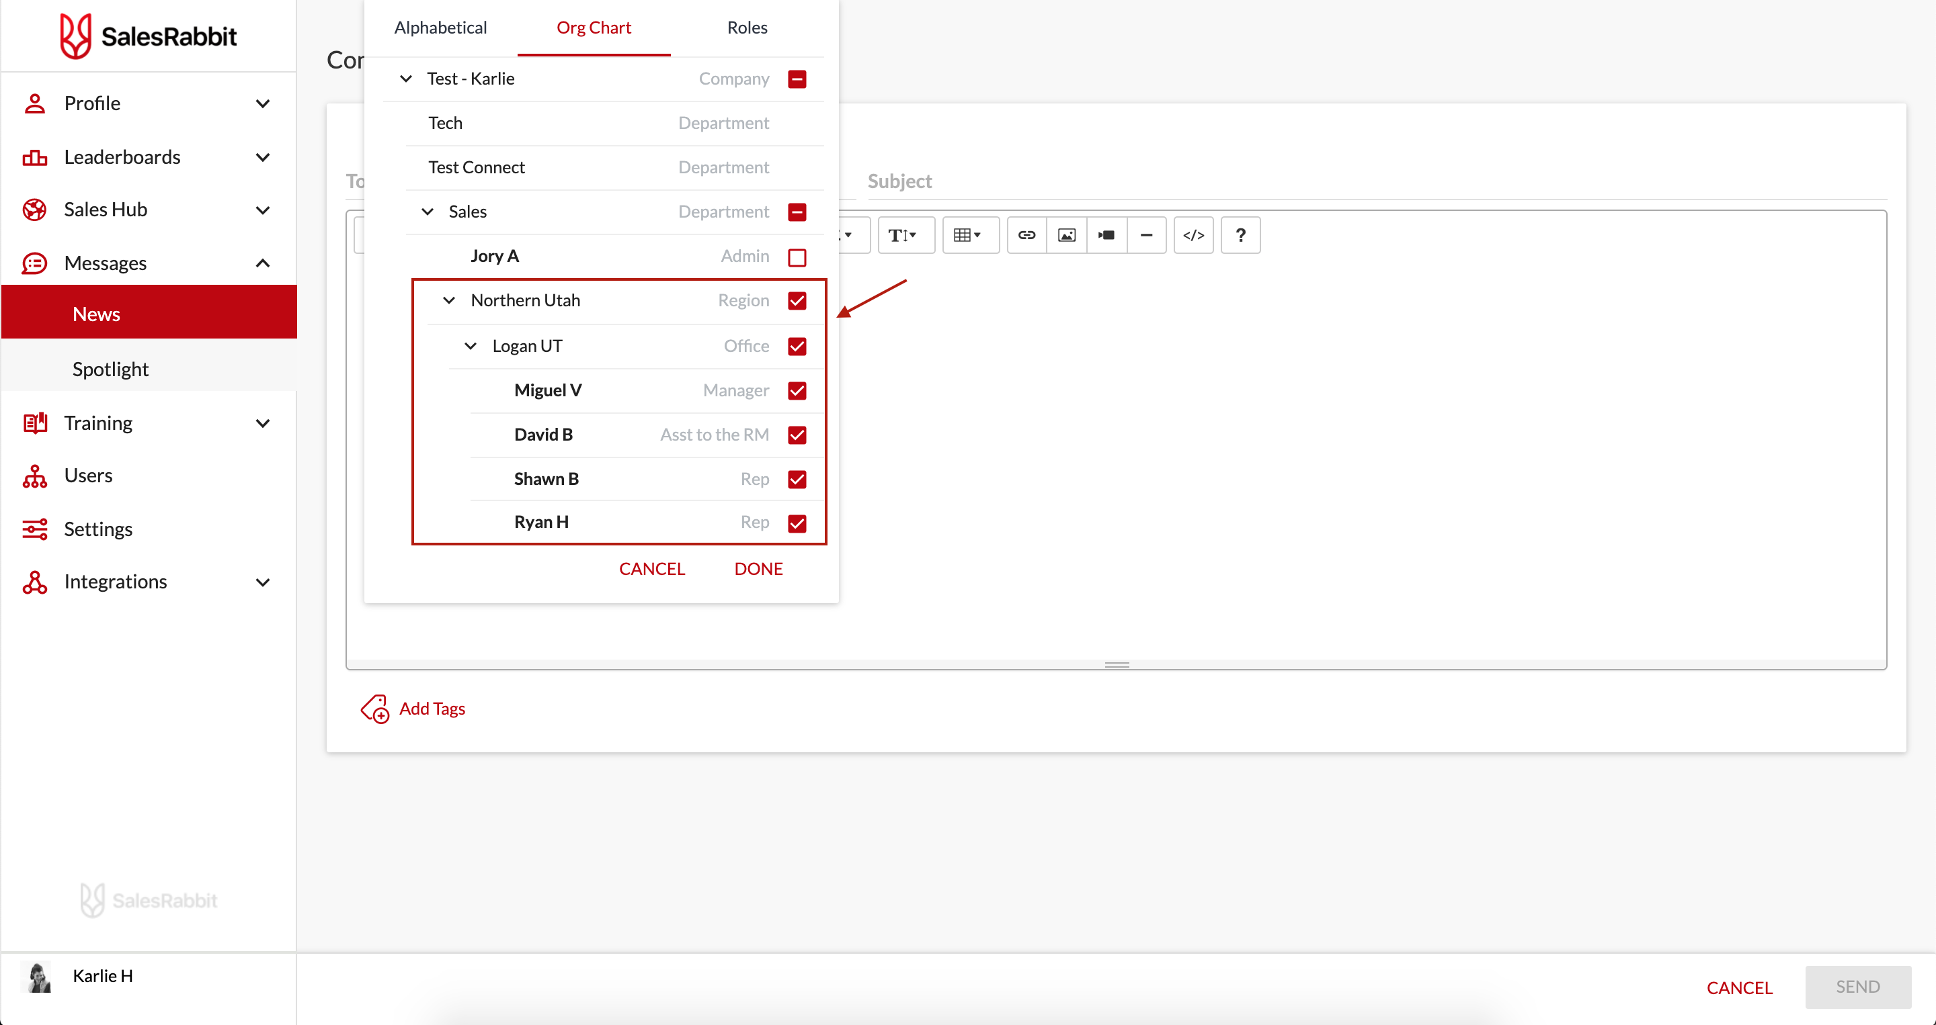The image size is (1936, 1025).
Task: Click the Users hierarchy icon
Action: (34, 476)
